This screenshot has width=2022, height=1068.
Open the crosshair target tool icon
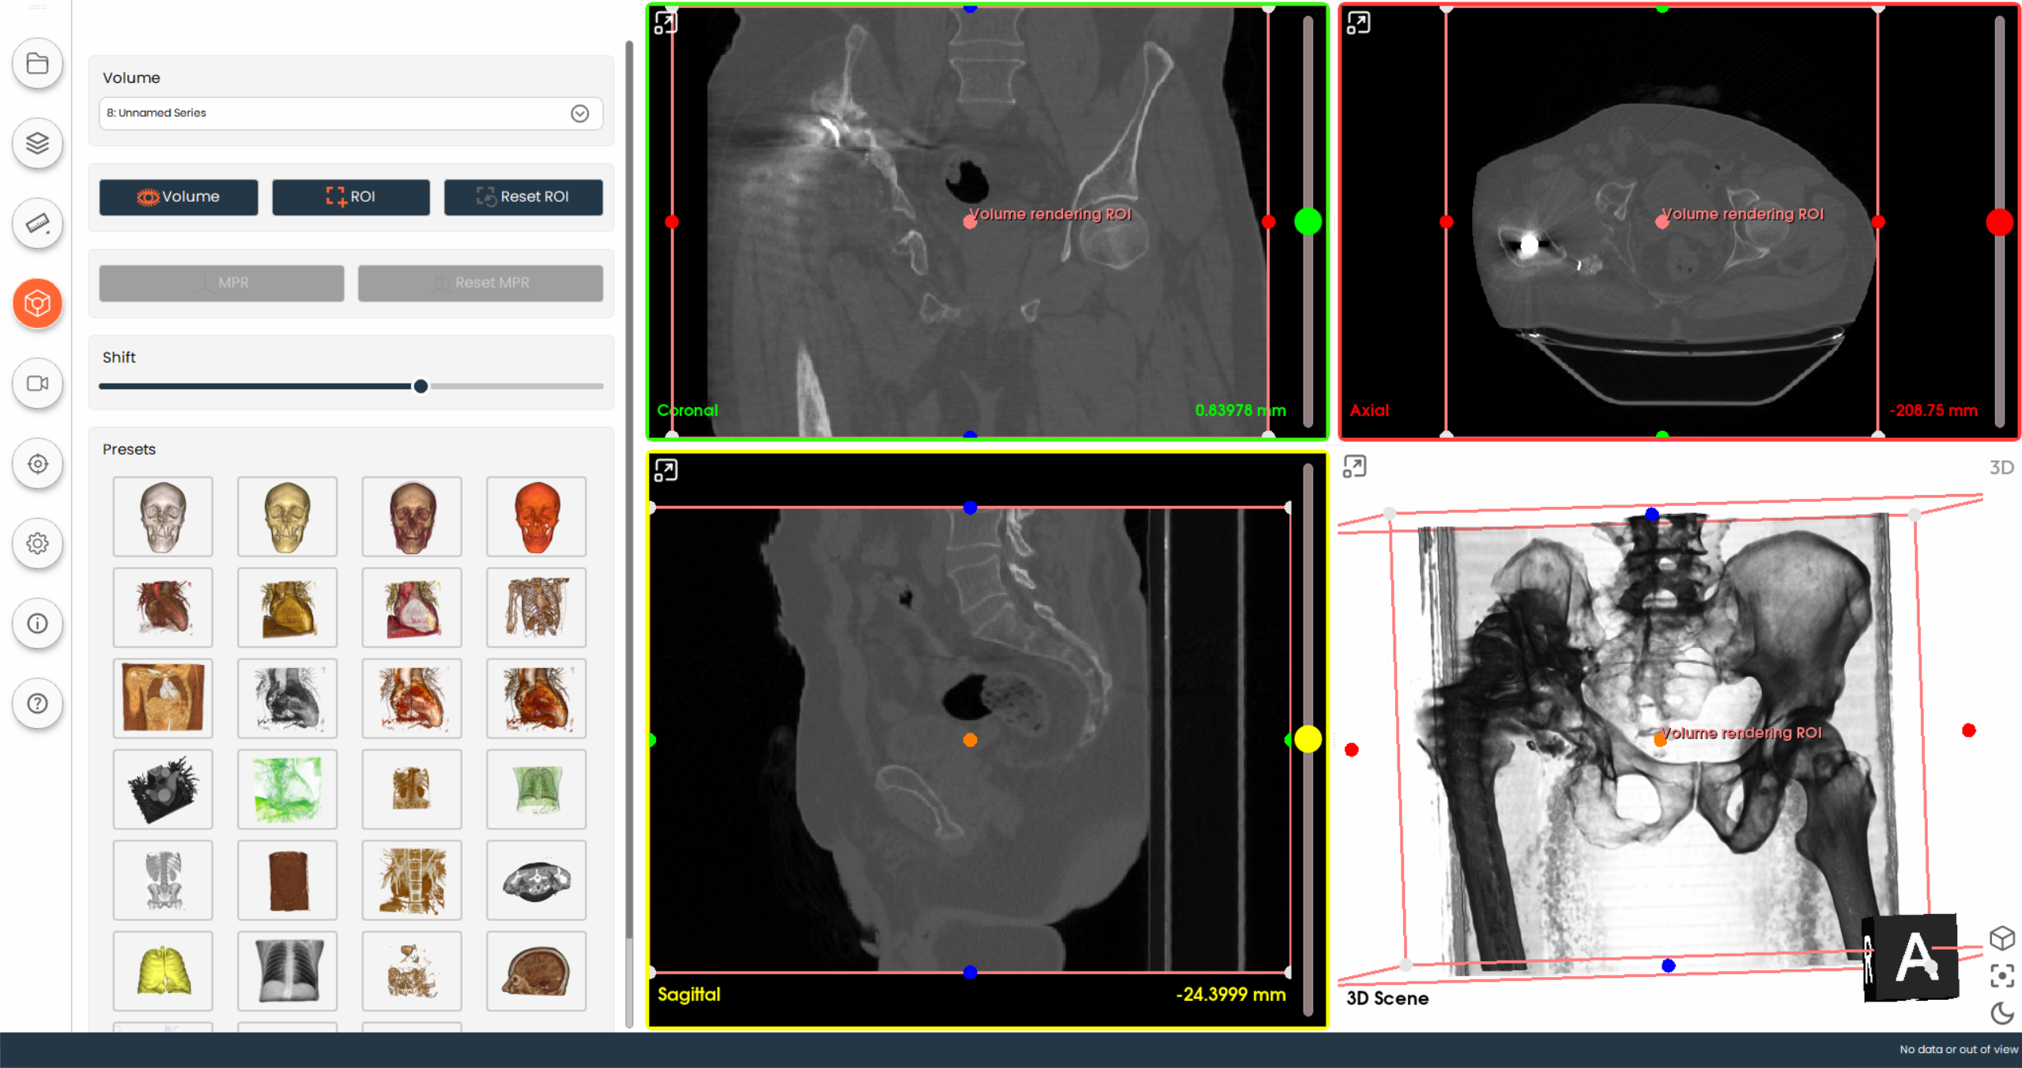click(37, 464)
